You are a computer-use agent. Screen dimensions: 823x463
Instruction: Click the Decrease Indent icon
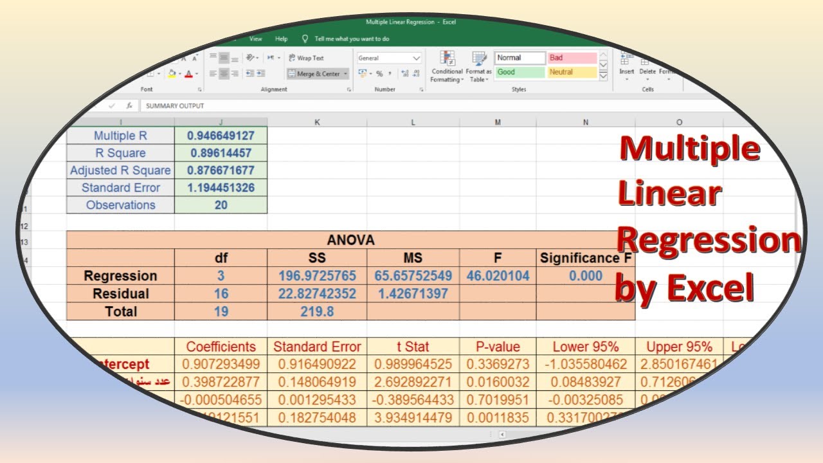coord(251,74)
